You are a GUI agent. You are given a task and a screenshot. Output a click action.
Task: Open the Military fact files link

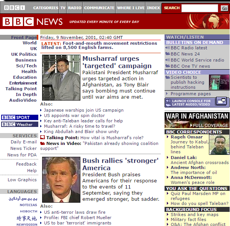[x=188, y=219]
